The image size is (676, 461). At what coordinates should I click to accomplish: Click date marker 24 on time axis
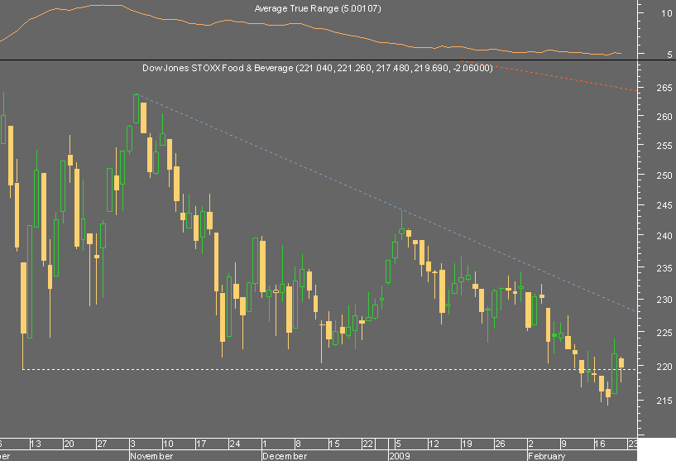pos(234,444)
